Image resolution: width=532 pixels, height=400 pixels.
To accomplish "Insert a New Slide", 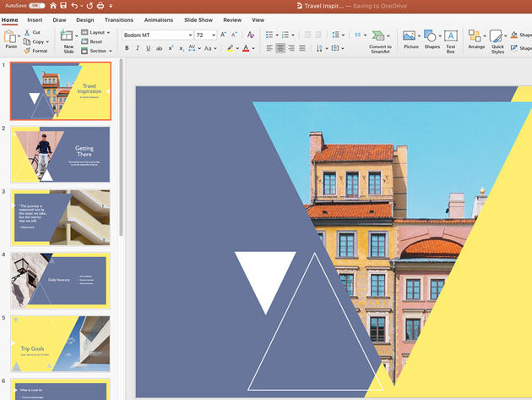I will tap(68, 38).
